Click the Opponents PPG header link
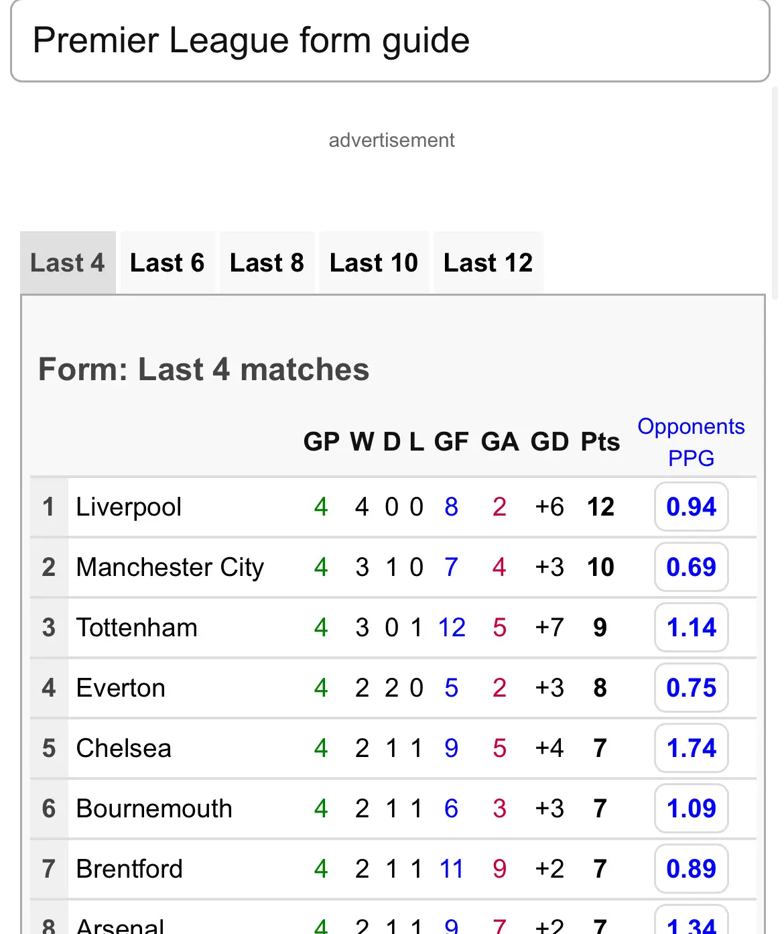This screenshot has width=784, height=934. click(x=691, y=442)
